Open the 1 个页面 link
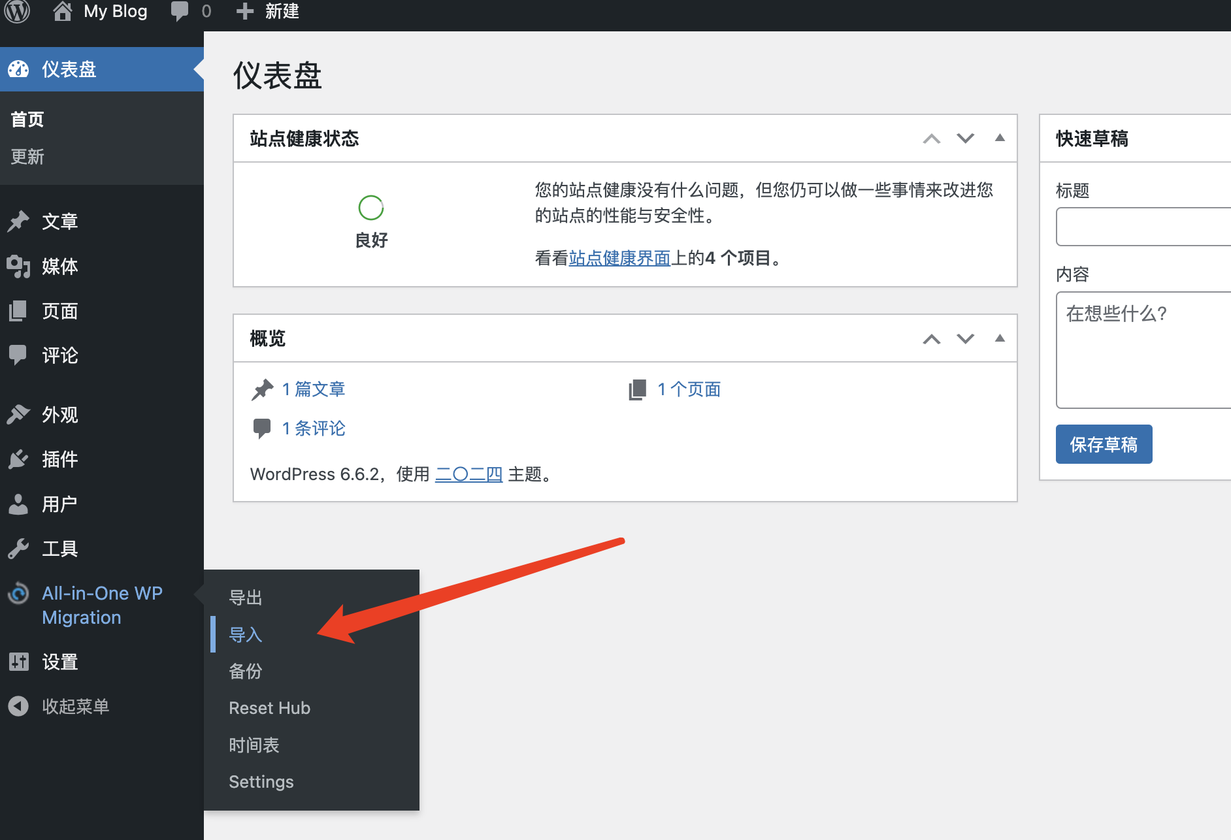The image size is (1231, 840). 689,389
